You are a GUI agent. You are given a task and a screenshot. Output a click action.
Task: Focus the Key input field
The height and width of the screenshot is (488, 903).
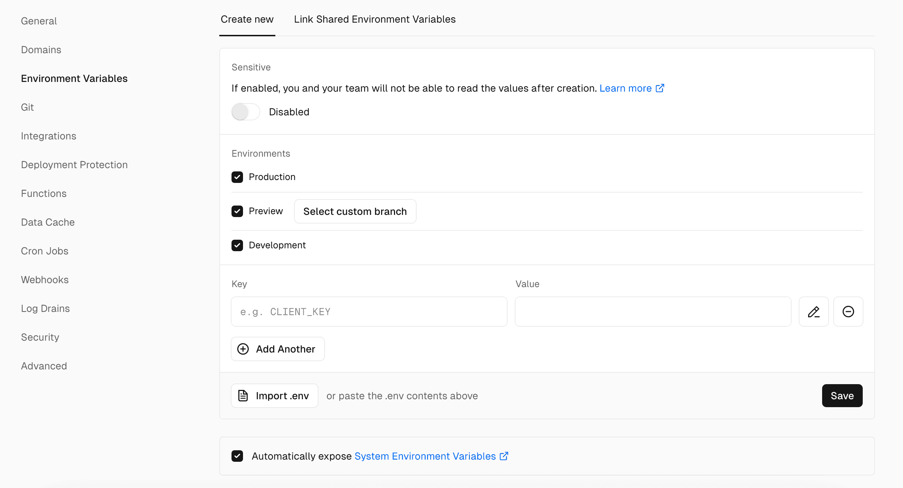[x=369, y=312]
